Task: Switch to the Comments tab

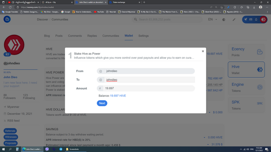Action: (75, 36)
